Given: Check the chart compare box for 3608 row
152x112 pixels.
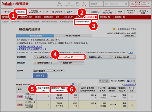Looking at the screenshot, I should pos(132,96).
